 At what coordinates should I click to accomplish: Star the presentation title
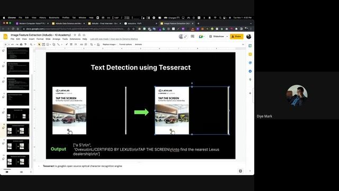[75, 35]
